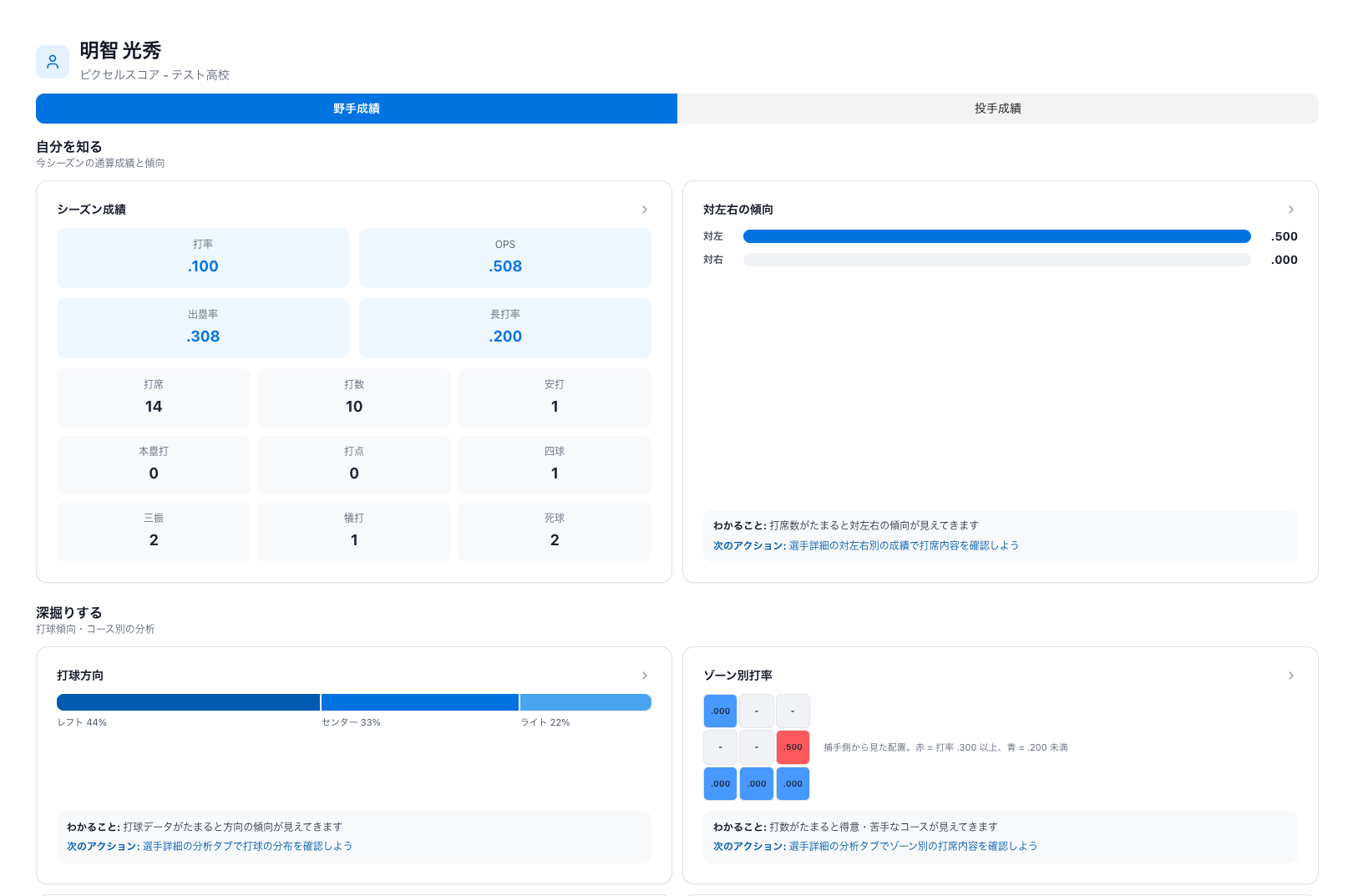Expand the ゾーン別打率 card chevron
1358x896 pixels.
[x=1291, y=676]
